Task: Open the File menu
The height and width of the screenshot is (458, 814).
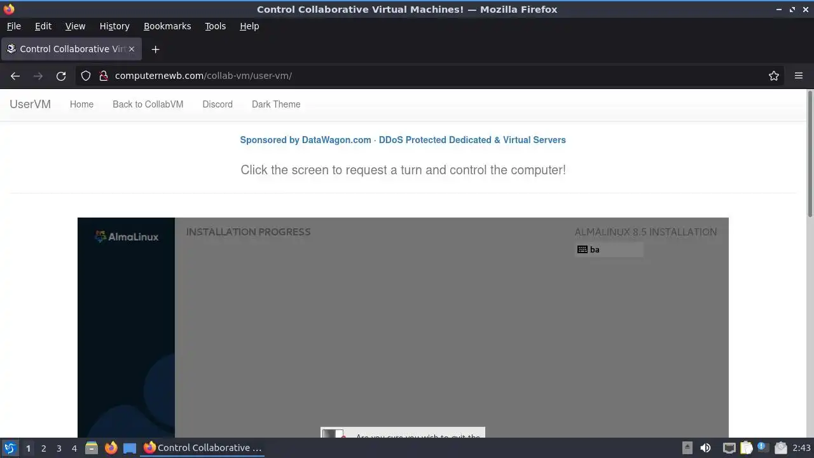Action: pos(13,26)
